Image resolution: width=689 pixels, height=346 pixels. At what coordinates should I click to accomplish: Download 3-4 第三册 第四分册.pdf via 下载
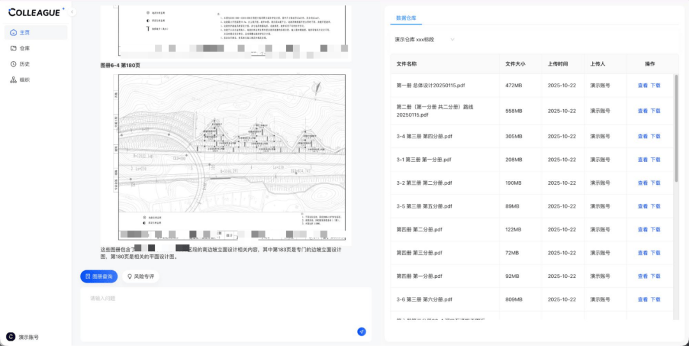coord(655,136)
